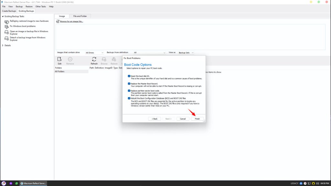
Task: Open the Backup menu
Action: coord(19,6)
